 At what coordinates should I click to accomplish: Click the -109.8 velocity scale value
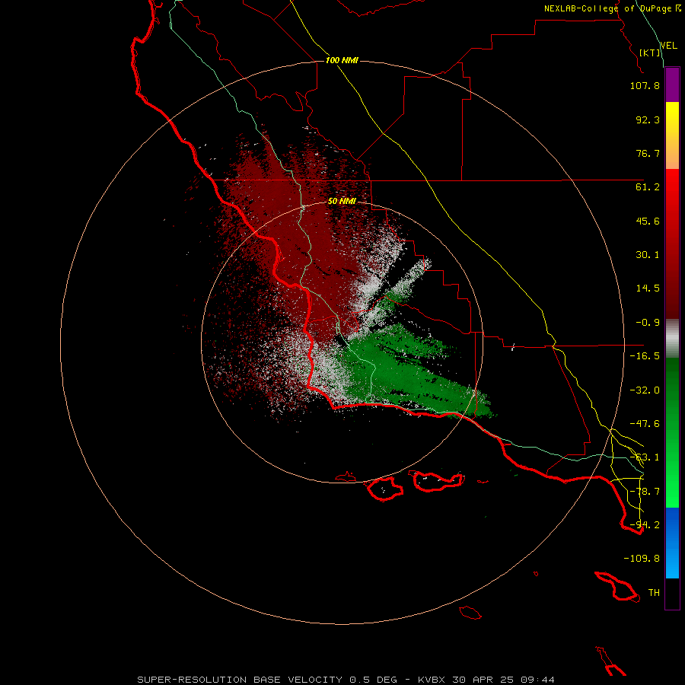(642, 559)
